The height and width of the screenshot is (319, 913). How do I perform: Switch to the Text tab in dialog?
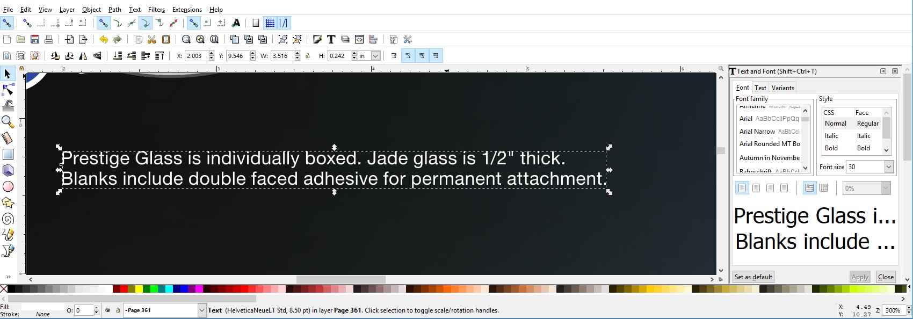760,88
